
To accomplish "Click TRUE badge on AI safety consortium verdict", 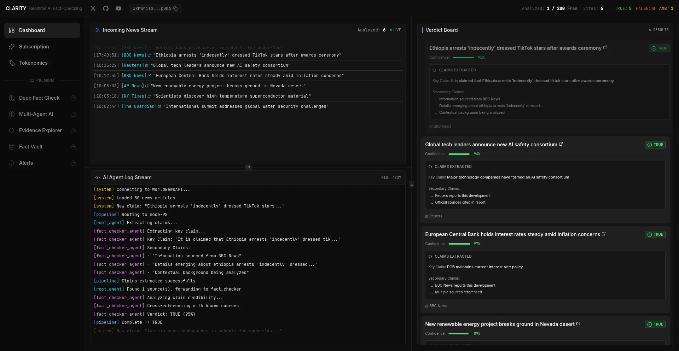I will tap(655, 145).
